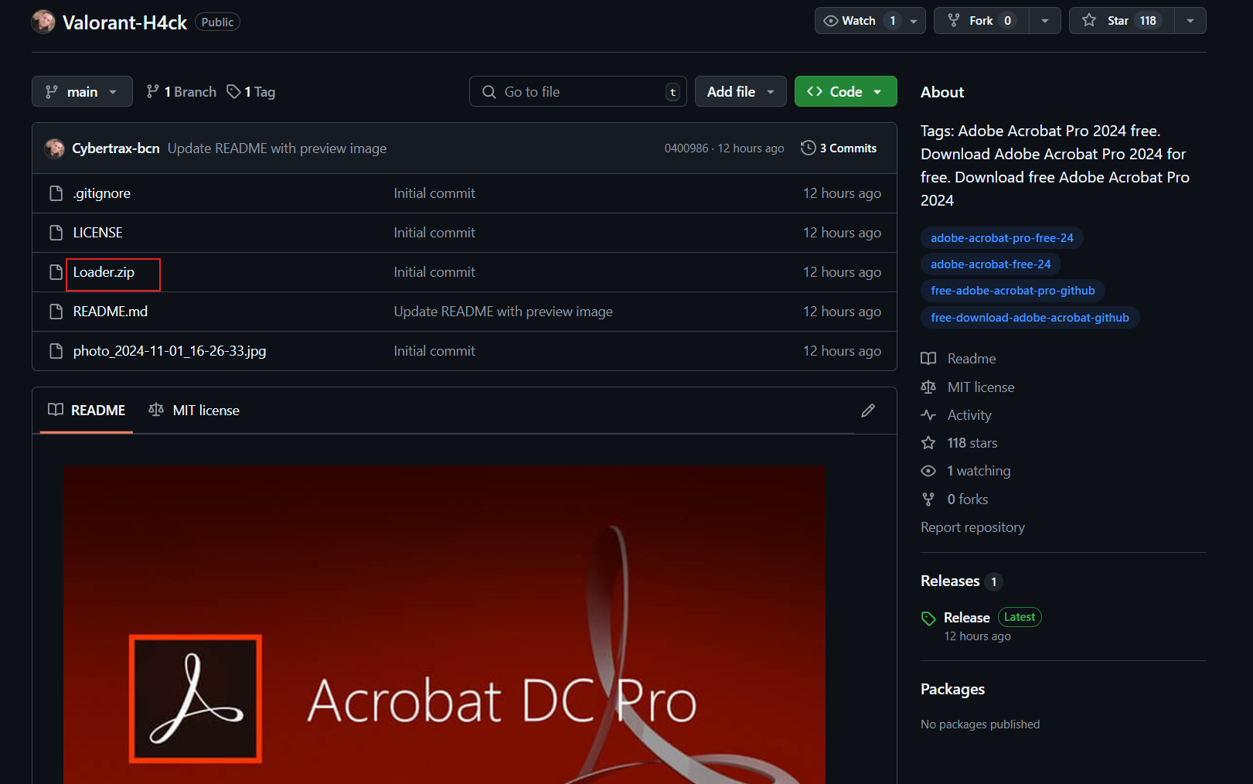Click the Acrobat DC Pro preview image

pyautogui.click(x=444, y=625)
